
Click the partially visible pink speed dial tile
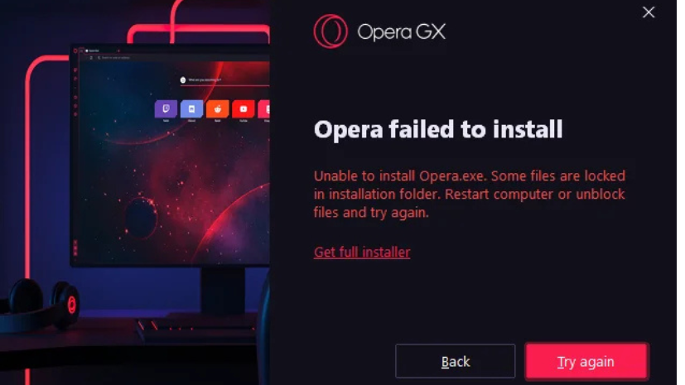tap(264, 108)
